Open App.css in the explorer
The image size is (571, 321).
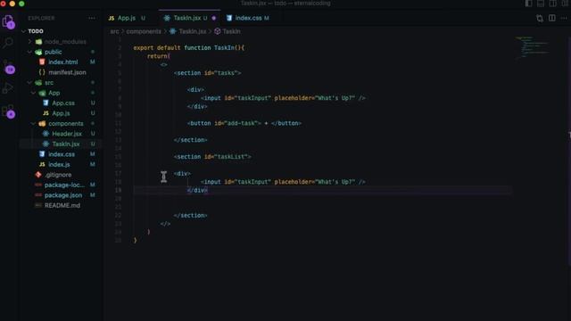[63, 103]
